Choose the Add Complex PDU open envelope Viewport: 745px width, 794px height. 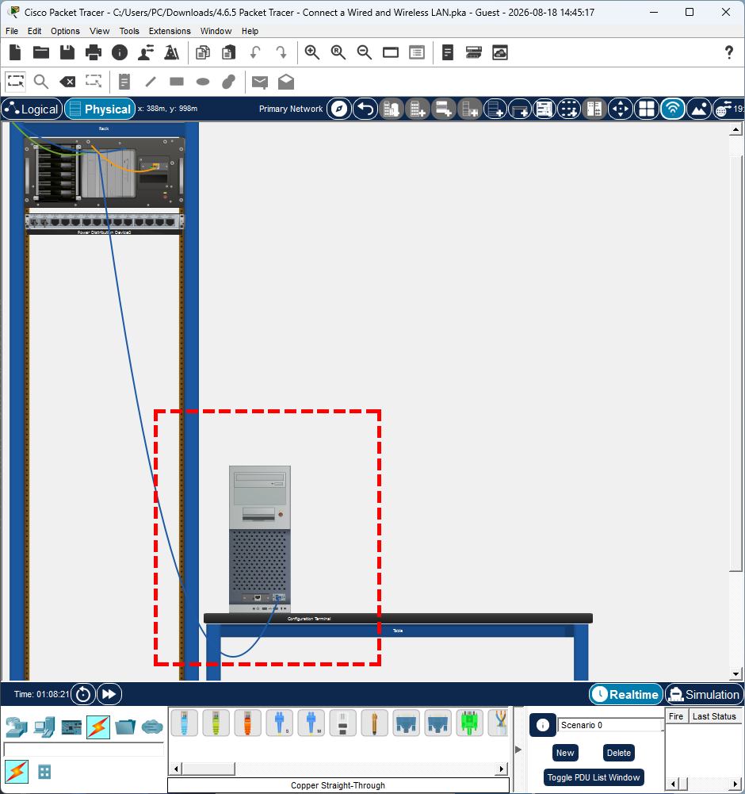[286, 82]
